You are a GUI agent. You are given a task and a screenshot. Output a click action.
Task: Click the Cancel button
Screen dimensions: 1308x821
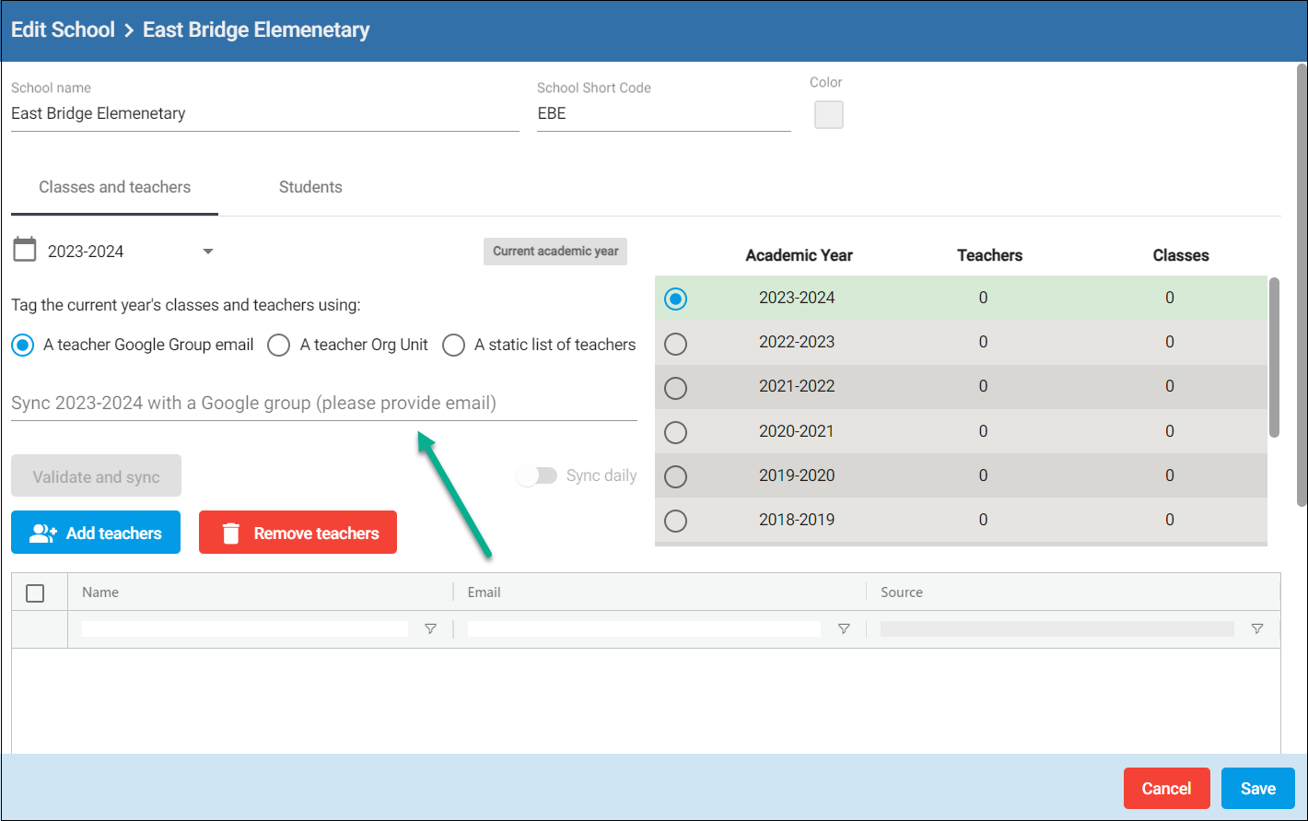[1167, 789]
